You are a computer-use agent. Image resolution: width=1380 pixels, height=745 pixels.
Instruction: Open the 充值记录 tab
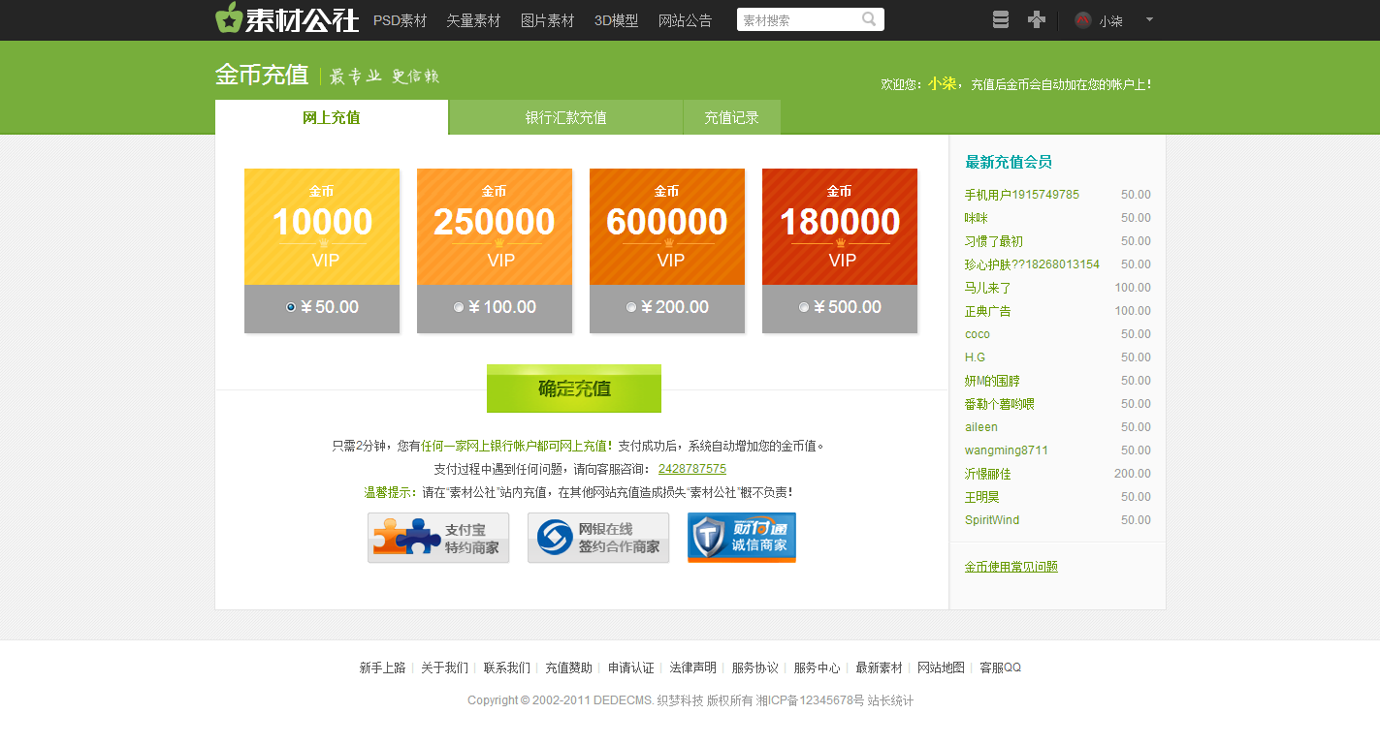tap(731, 117)
